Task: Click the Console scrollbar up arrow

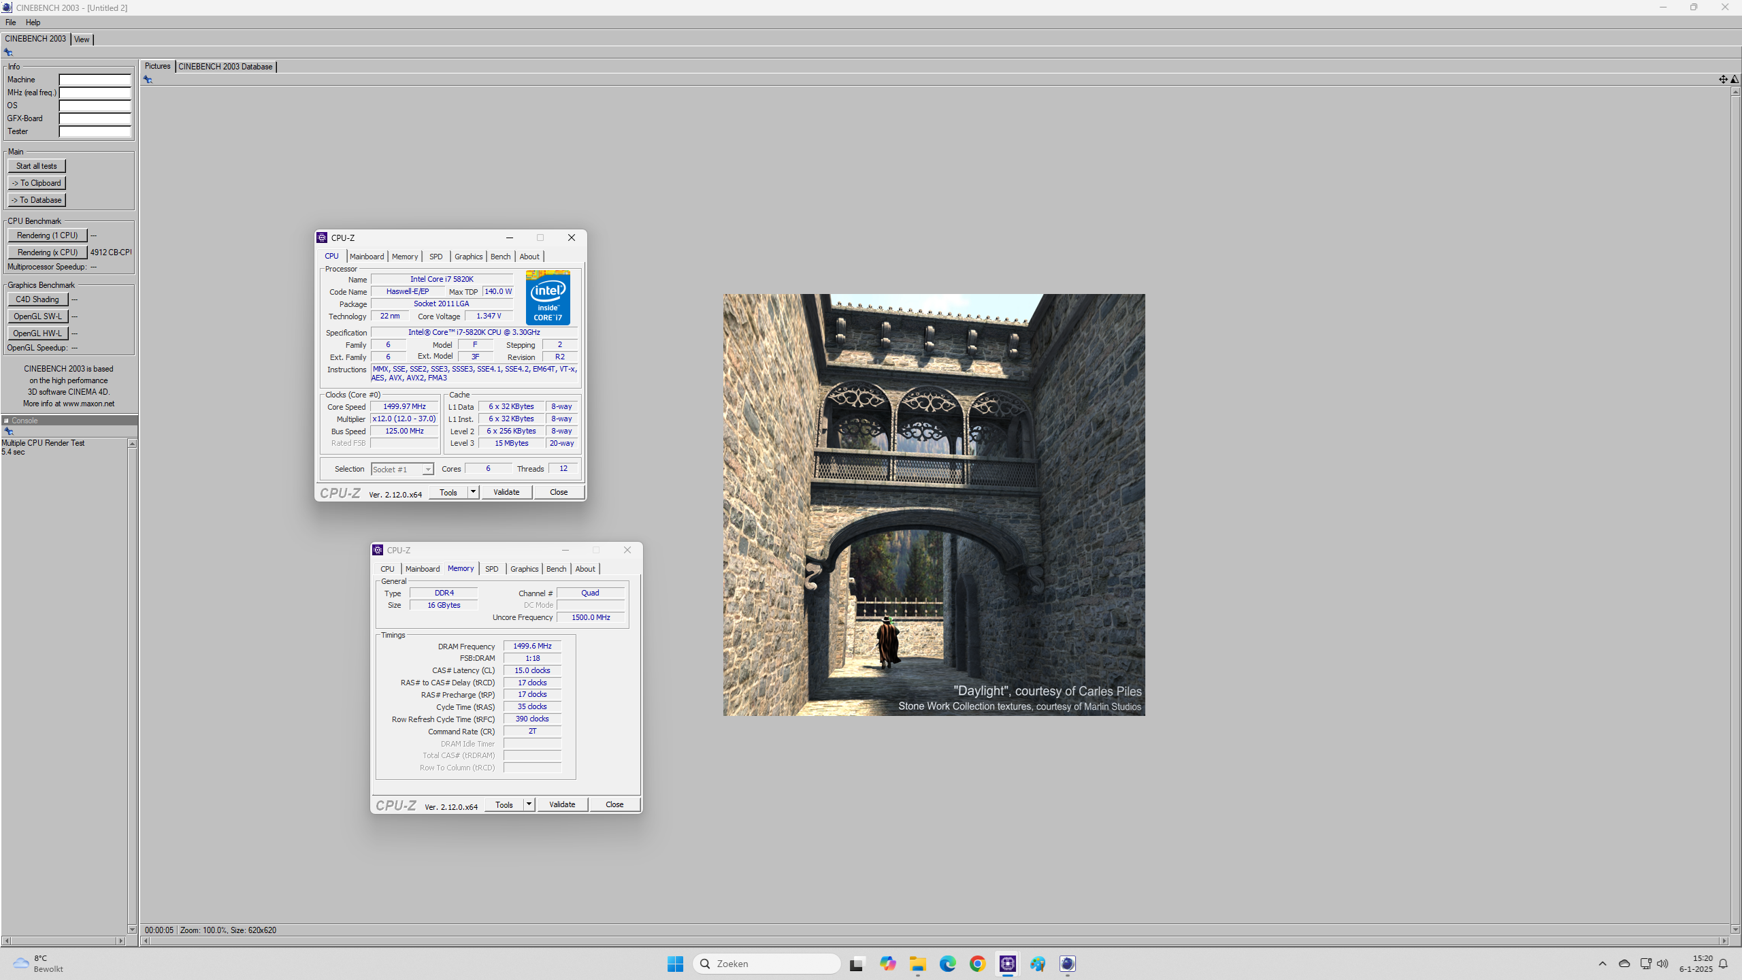Action: click(132, 444)
